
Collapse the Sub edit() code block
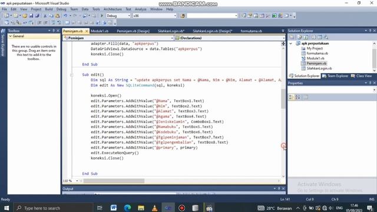pyautogui.click(x=71, y=75)
